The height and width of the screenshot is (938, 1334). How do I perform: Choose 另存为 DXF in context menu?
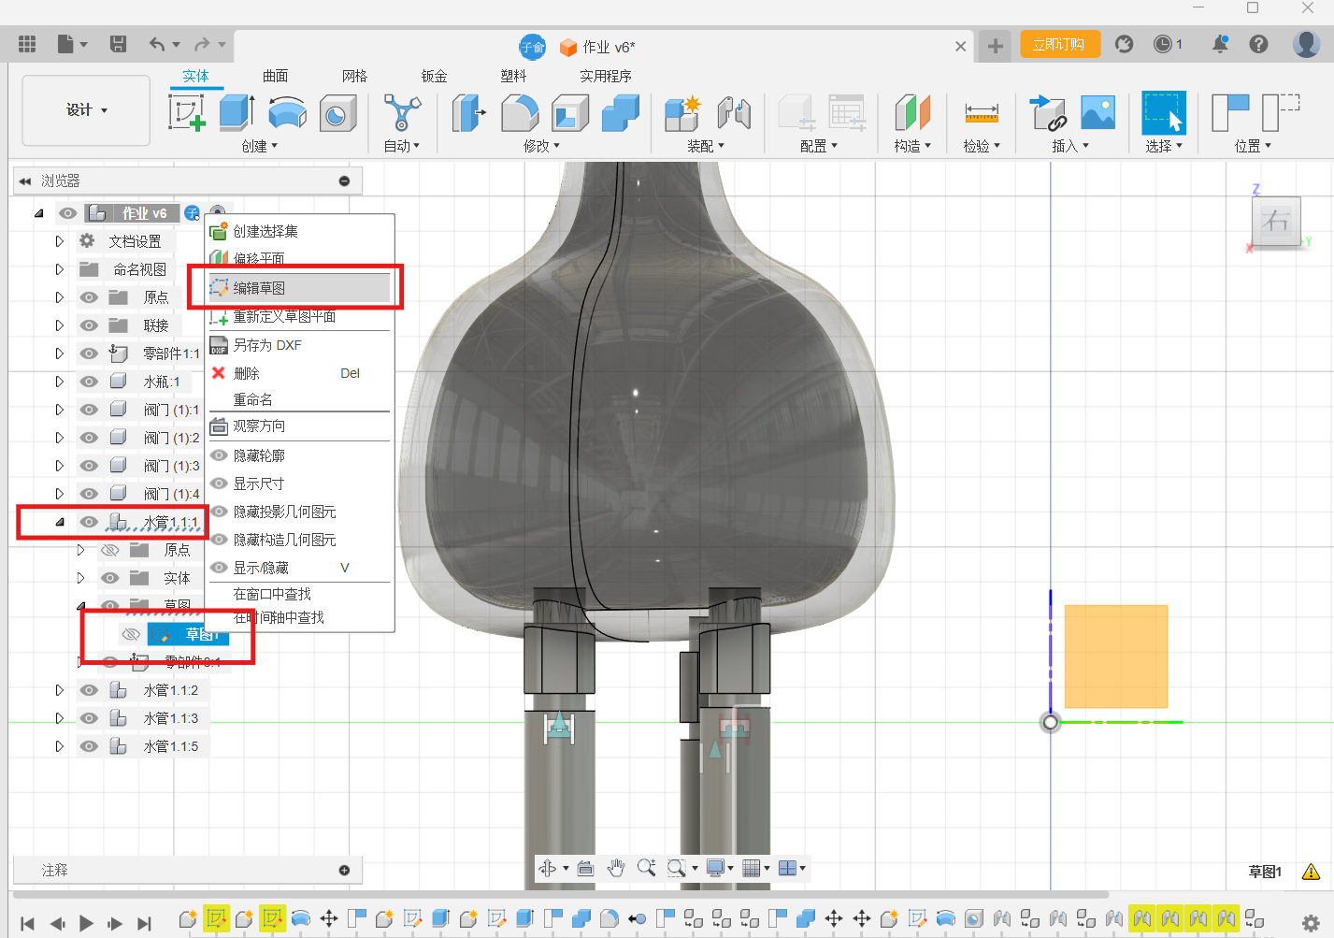(x=299, y=345)
